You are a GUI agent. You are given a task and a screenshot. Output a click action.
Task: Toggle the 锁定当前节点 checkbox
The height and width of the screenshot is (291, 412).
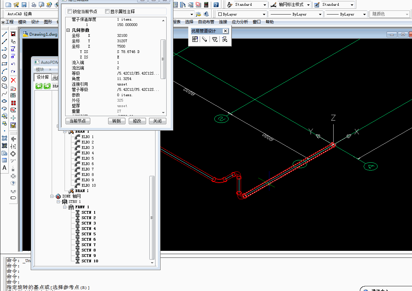click(x=70, y=11)
